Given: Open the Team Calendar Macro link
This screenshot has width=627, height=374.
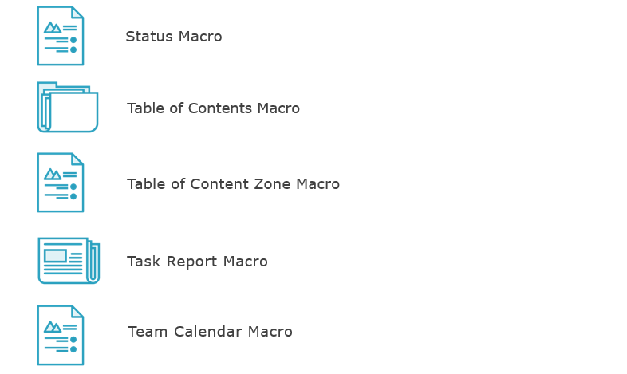Looking at the screenshot, I should [210, 332].
